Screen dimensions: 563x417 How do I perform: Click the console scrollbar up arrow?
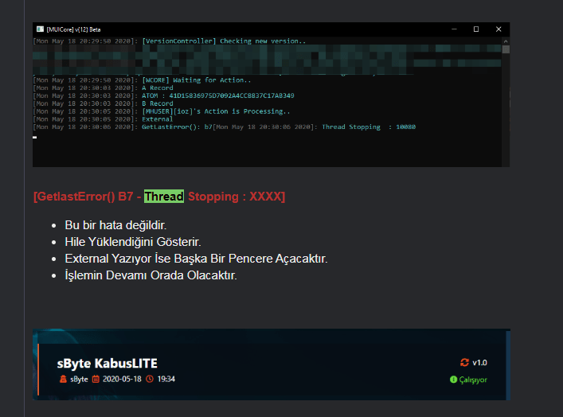click(506, 41)
